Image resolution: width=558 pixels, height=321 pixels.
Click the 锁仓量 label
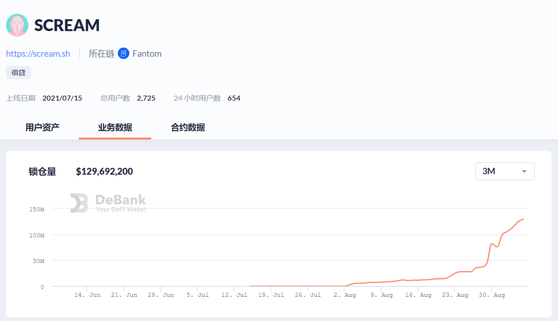[42, 171]
